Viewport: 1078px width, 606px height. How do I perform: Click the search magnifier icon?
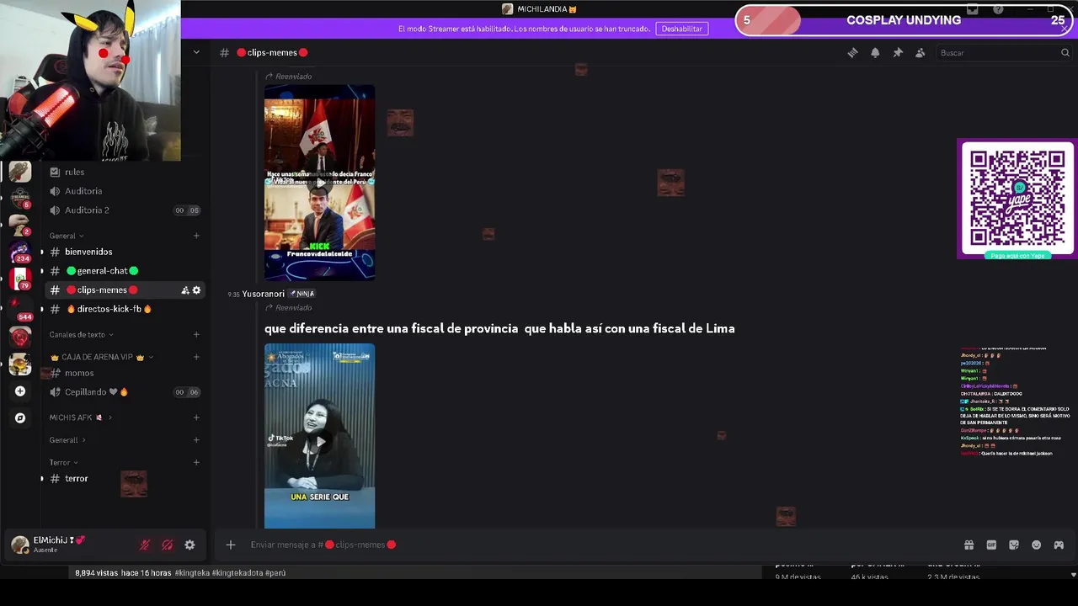(1065, 52)
